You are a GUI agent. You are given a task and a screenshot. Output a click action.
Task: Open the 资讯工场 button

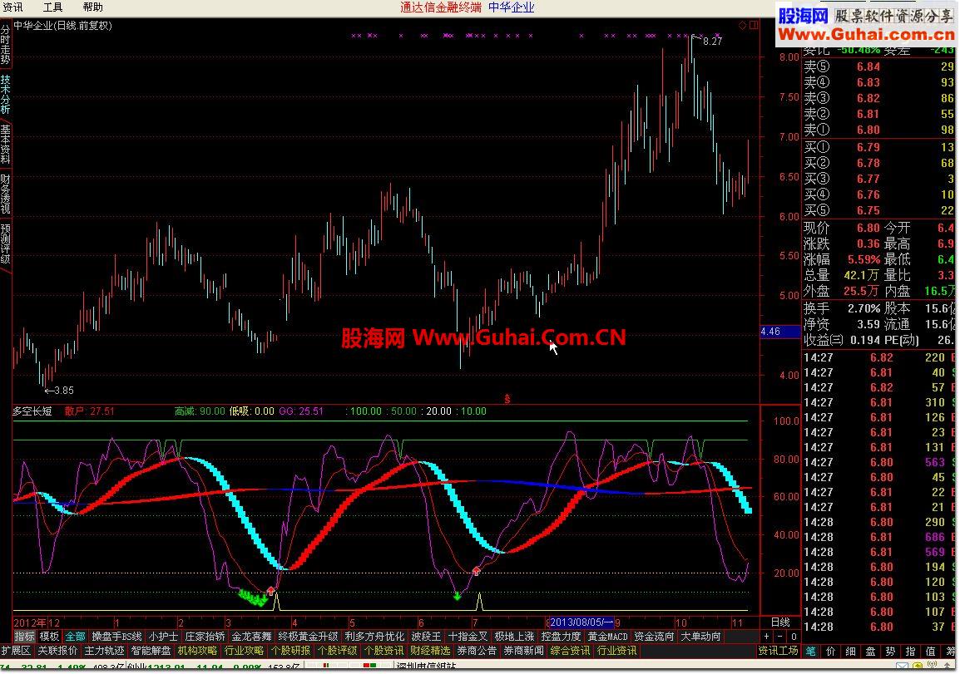778,651
